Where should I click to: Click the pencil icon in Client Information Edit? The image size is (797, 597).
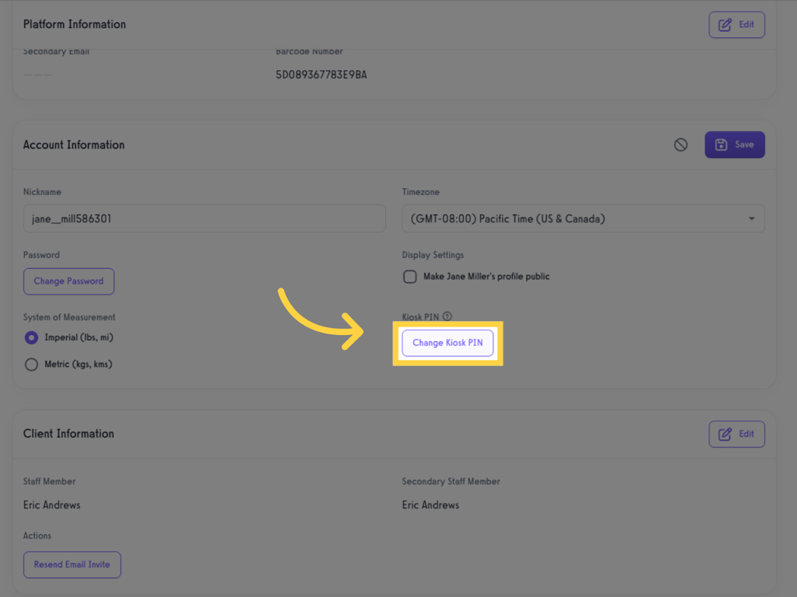click(x=725, y=434)
